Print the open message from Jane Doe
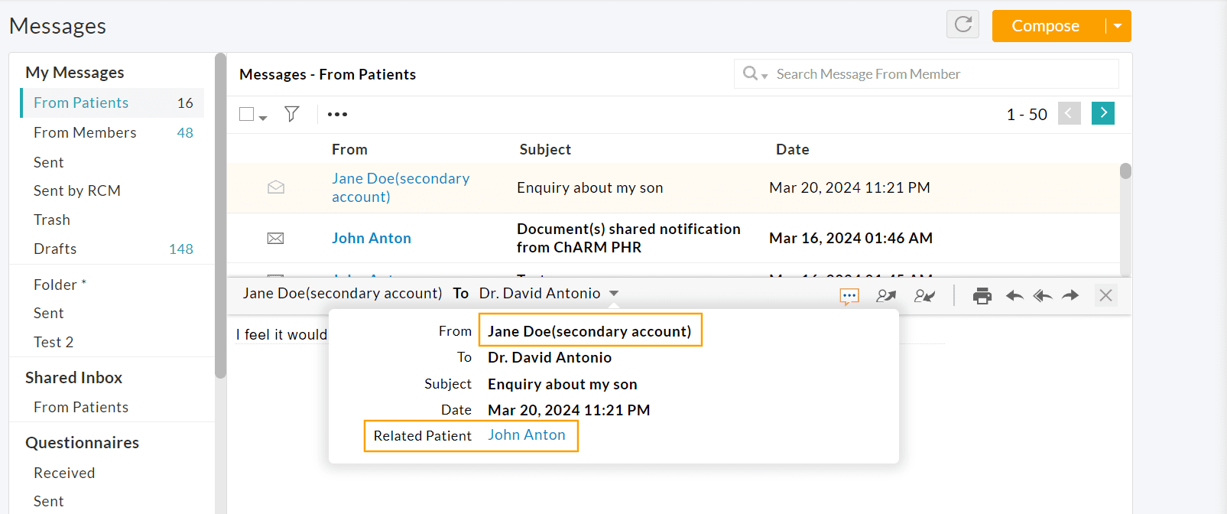The image size is (1227, 514). pos(982,294)
